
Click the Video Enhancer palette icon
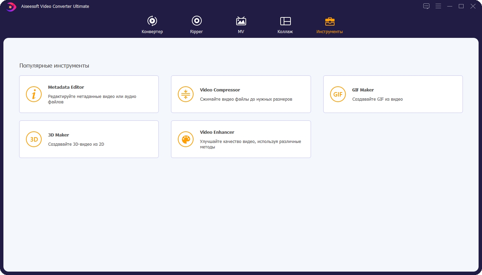[186, 139]
